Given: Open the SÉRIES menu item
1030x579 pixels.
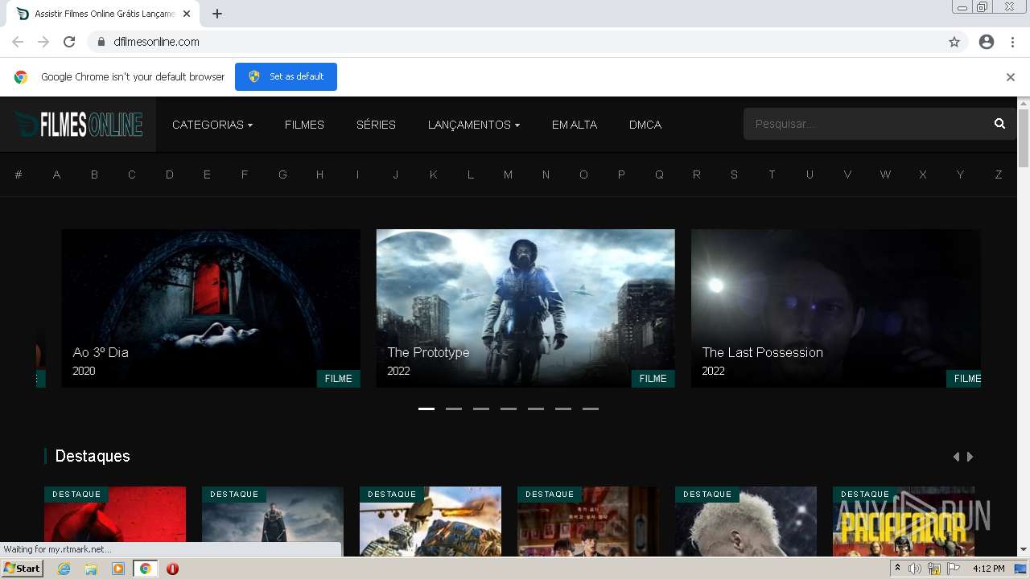Looking at the screenshot, I should (x=376, y=125).
